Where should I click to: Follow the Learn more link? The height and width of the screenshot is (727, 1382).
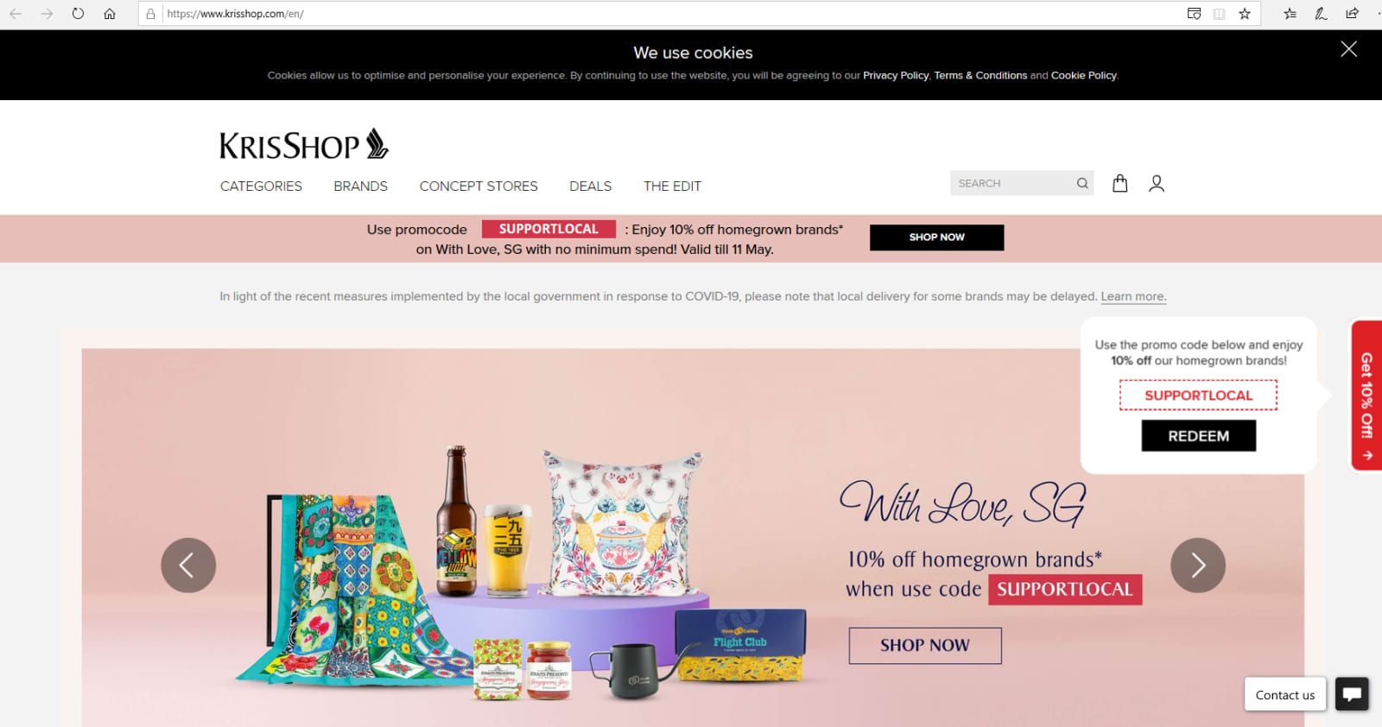[1133, 296]
